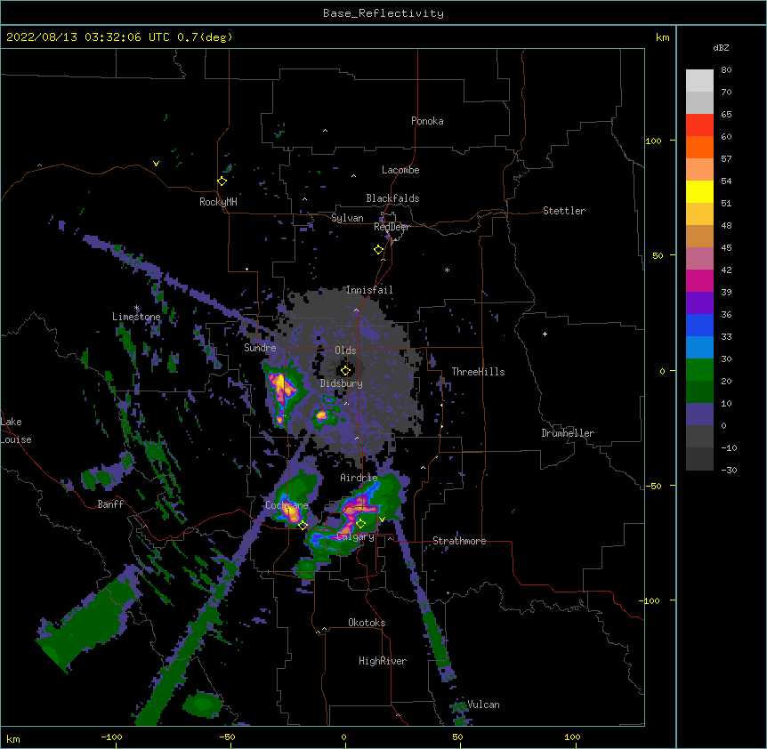Click the Strathmore city label
Viewport: 767px width, 749px height.
click(x=459, y=541)
